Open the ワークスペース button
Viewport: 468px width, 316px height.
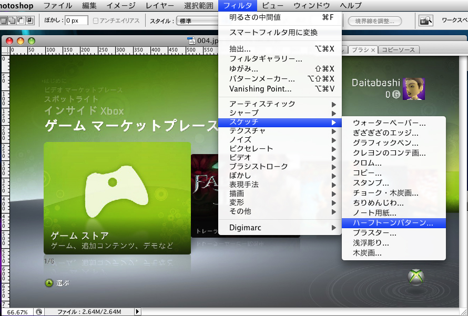(455, 21)
